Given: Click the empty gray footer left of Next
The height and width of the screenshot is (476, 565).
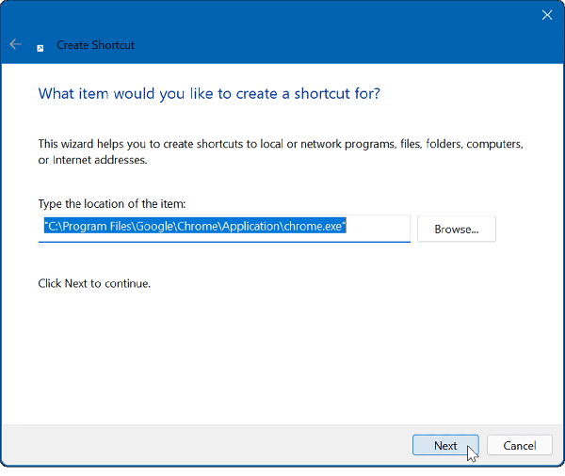Looking at the screenshot, I should [207, 446].
